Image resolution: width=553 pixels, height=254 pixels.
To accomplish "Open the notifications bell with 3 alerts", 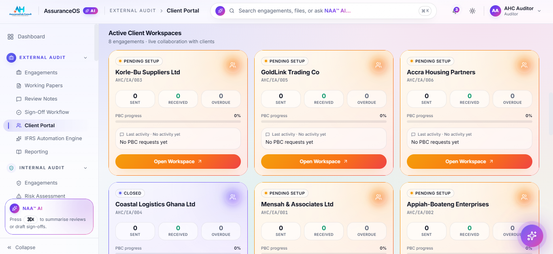I will click(x=455, y=11).
